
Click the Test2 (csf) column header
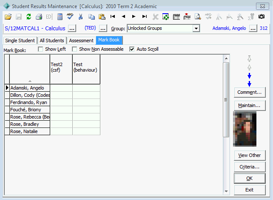[x=61, y=69]
